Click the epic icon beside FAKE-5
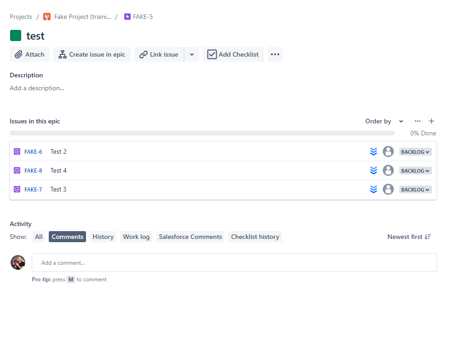This screenshot has width=455, height=337. coord(127,17)
